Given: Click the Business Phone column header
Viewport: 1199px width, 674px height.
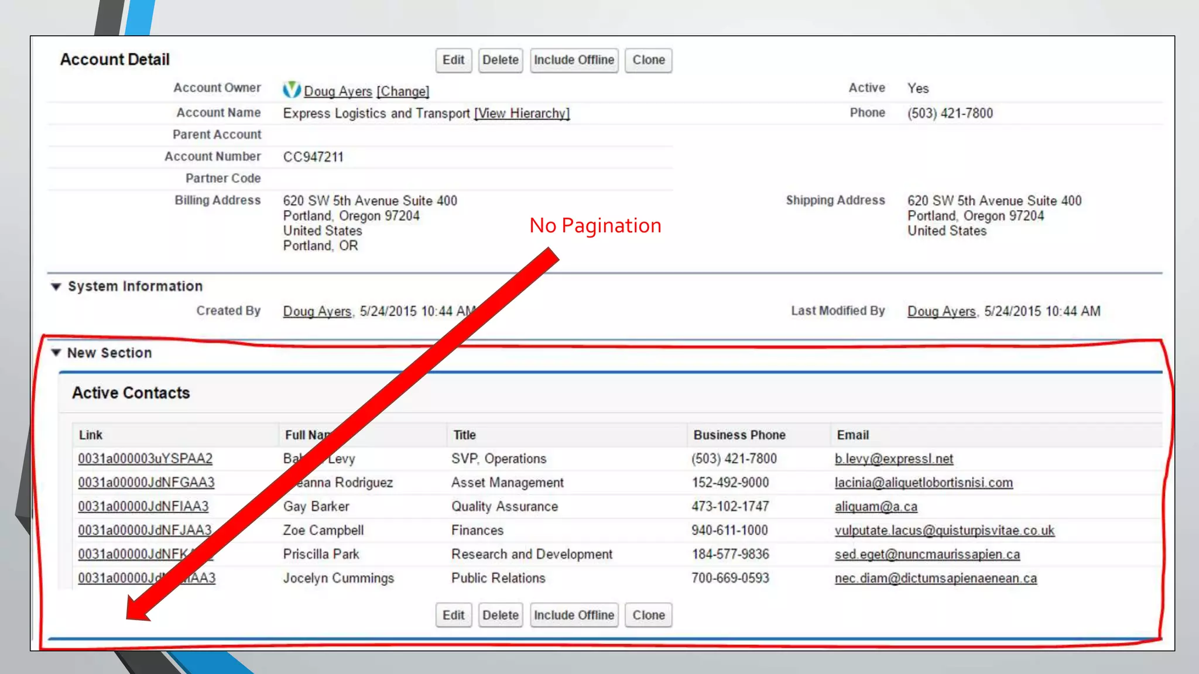Looking at the screenshot, I should tap(739, 435).
